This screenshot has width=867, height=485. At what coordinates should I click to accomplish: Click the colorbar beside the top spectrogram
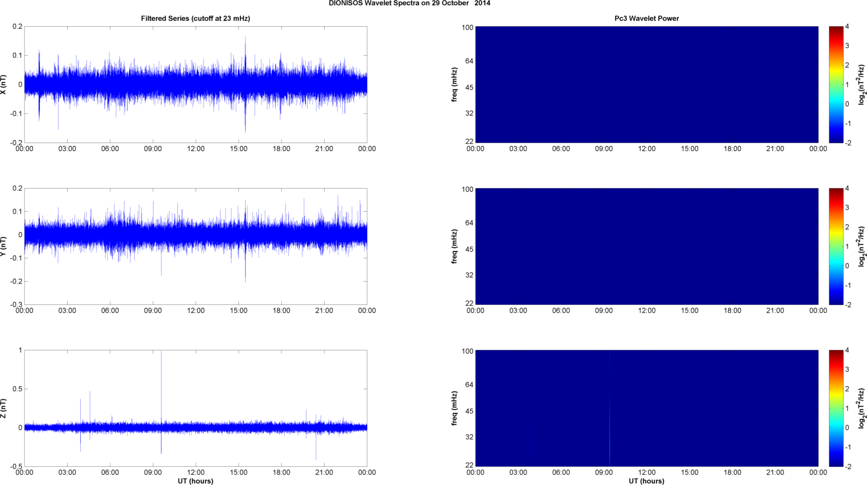click(x=836, y=85)
